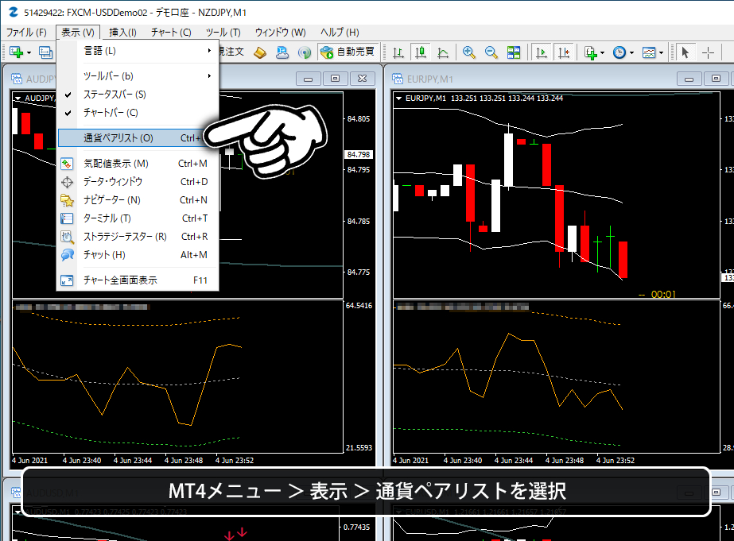The width and height of the screenshot is (734, 541).
Task: Click the indicators list icon
Action: 590,52
